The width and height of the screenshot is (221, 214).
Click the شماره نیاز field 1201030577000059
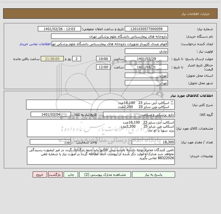(146, 29)
